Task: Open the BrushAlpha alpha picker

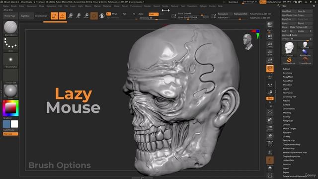Action: (x=10, y=60)
